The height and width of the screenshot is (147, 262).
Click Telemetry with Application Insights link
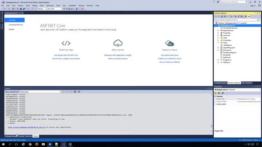click(118, 55)
